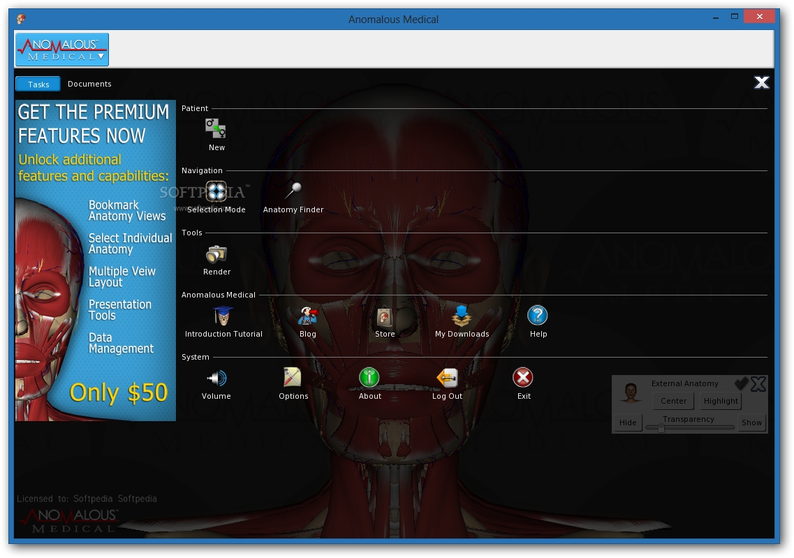This screenshot has width=794, height=558.
Task: Click the Highlight button in External Anatomy
Action: [721, 401]
